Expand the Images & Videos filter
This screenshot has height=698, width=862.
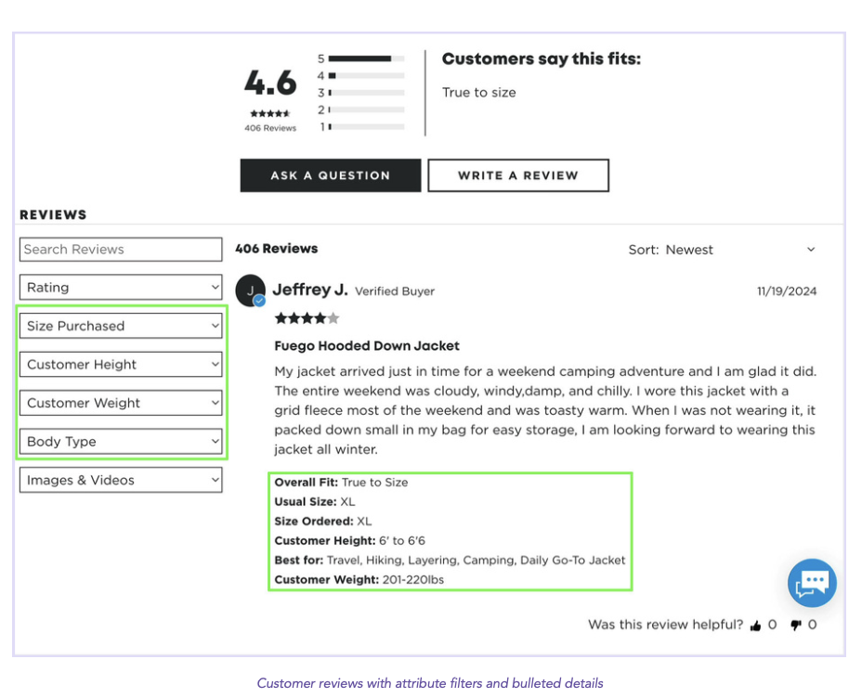[121, 480]
